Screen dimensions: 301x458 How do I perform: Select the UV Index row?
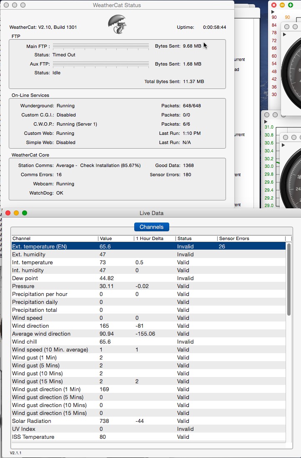(x=148, y=429)
